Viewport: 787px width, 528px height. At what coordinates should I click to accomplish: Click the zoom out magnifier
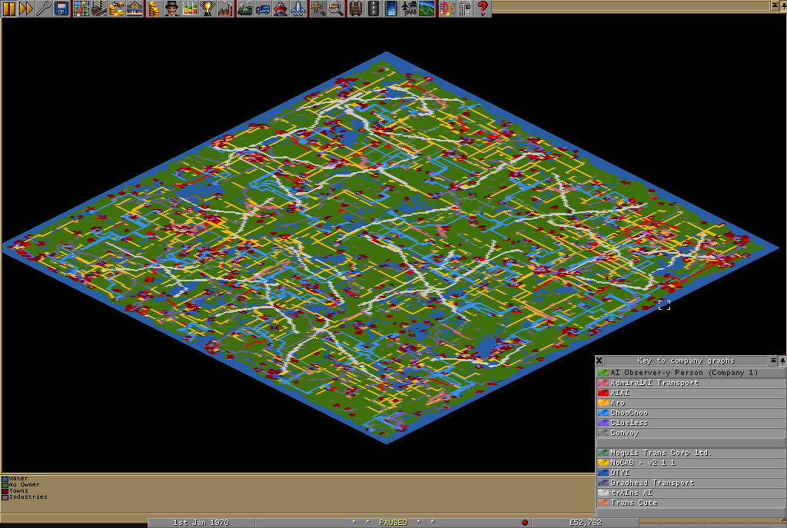[335, 8]
